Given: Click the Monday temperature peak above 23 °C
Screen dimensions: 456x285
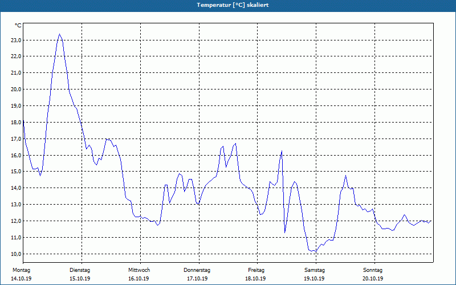Looking at the screenshot, I should pyautogui.click(x=59, y=34).
